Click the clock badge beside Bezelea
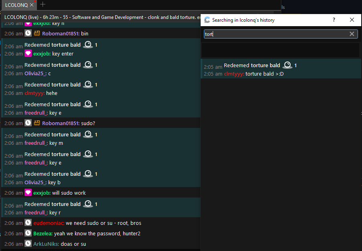 pos(28,233)
